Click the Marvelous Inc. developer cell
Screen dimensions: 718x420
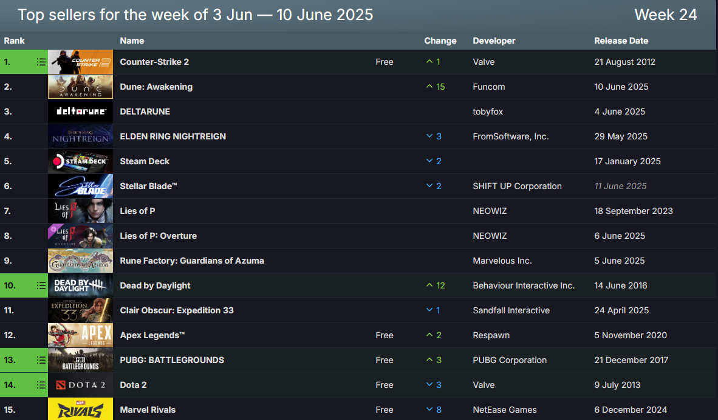502,261
